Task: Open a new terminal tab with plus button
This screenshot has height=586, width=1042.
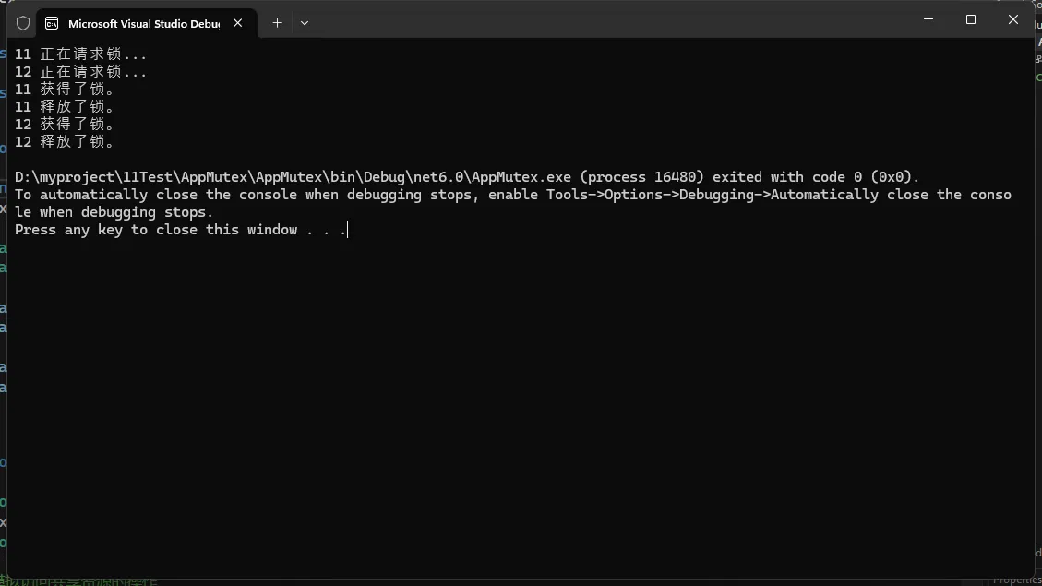Action: [x=277, y=23]
